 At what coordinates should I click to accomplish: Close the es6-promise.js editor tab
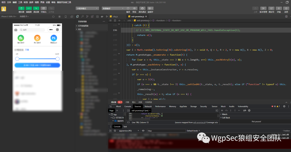tap(146, 16)
